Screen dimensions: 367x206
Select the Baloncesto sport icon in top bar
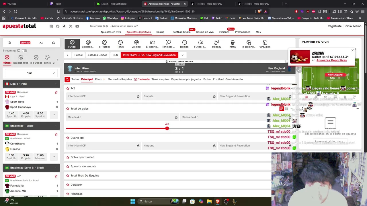88,44
